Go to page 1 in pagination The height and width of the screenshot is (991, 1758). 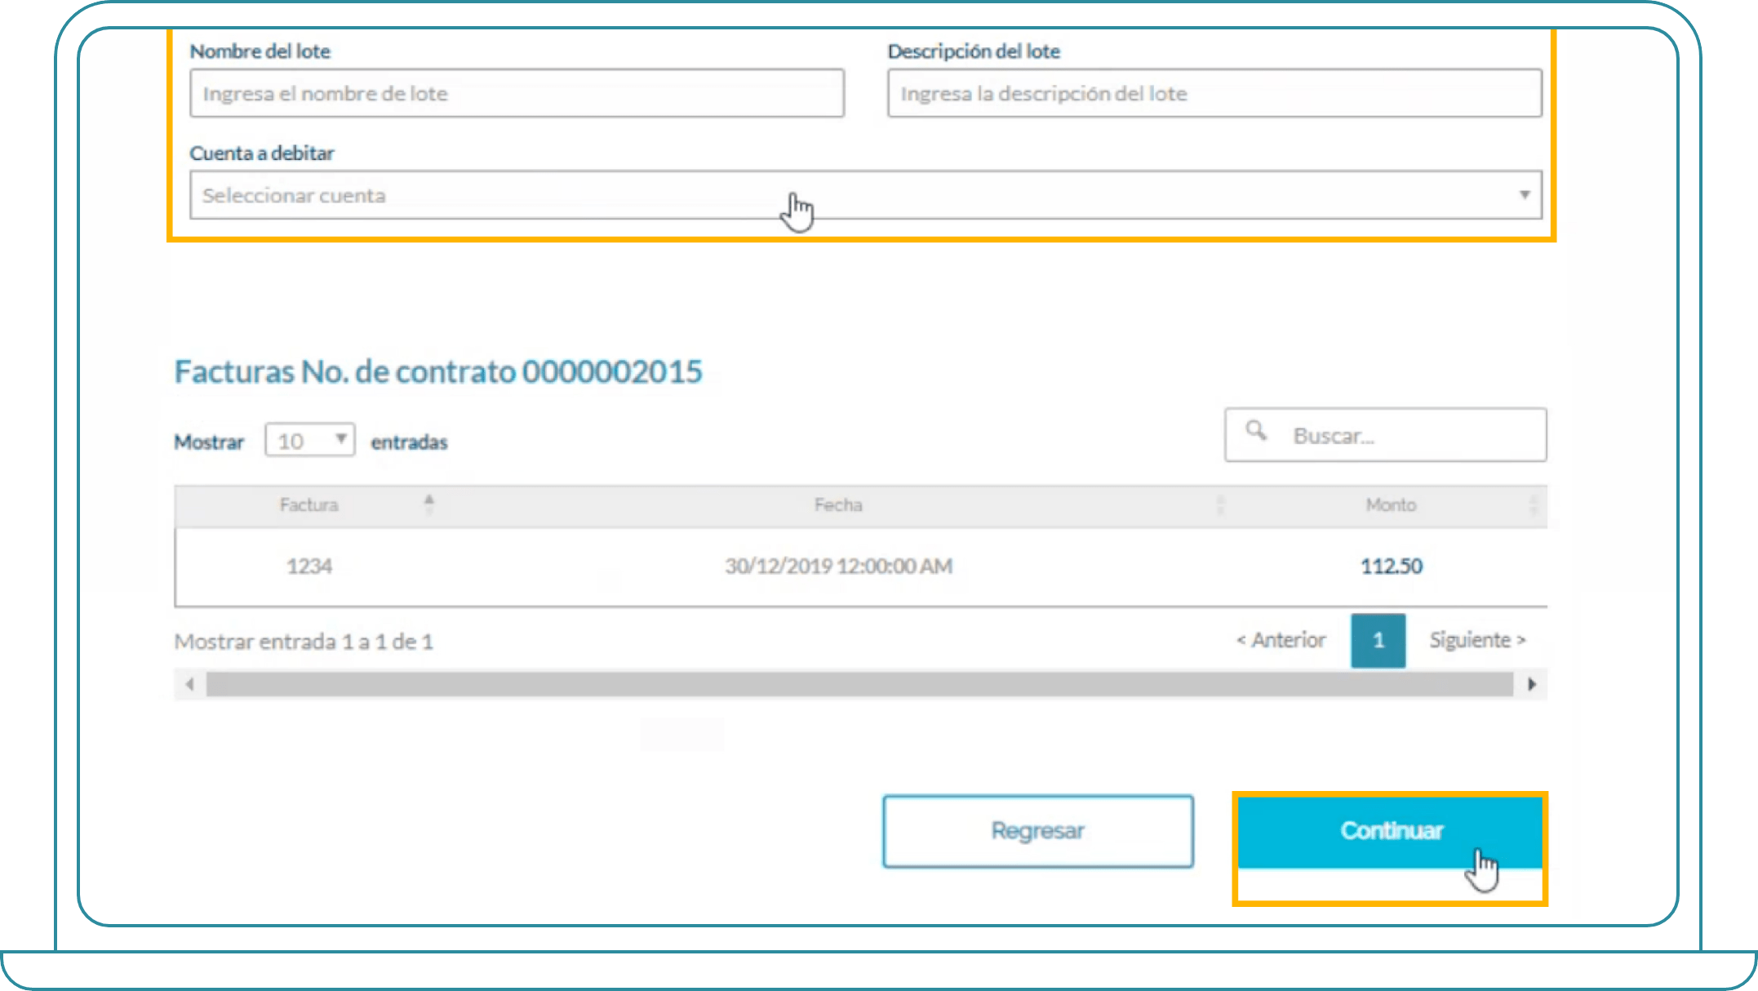coord(1378,641)
